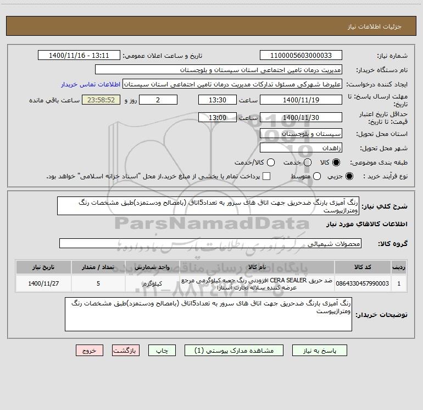The image size is (423, 410).
Task: Click the request creator field علیرضا شهرکی
Action: point(232,84)
